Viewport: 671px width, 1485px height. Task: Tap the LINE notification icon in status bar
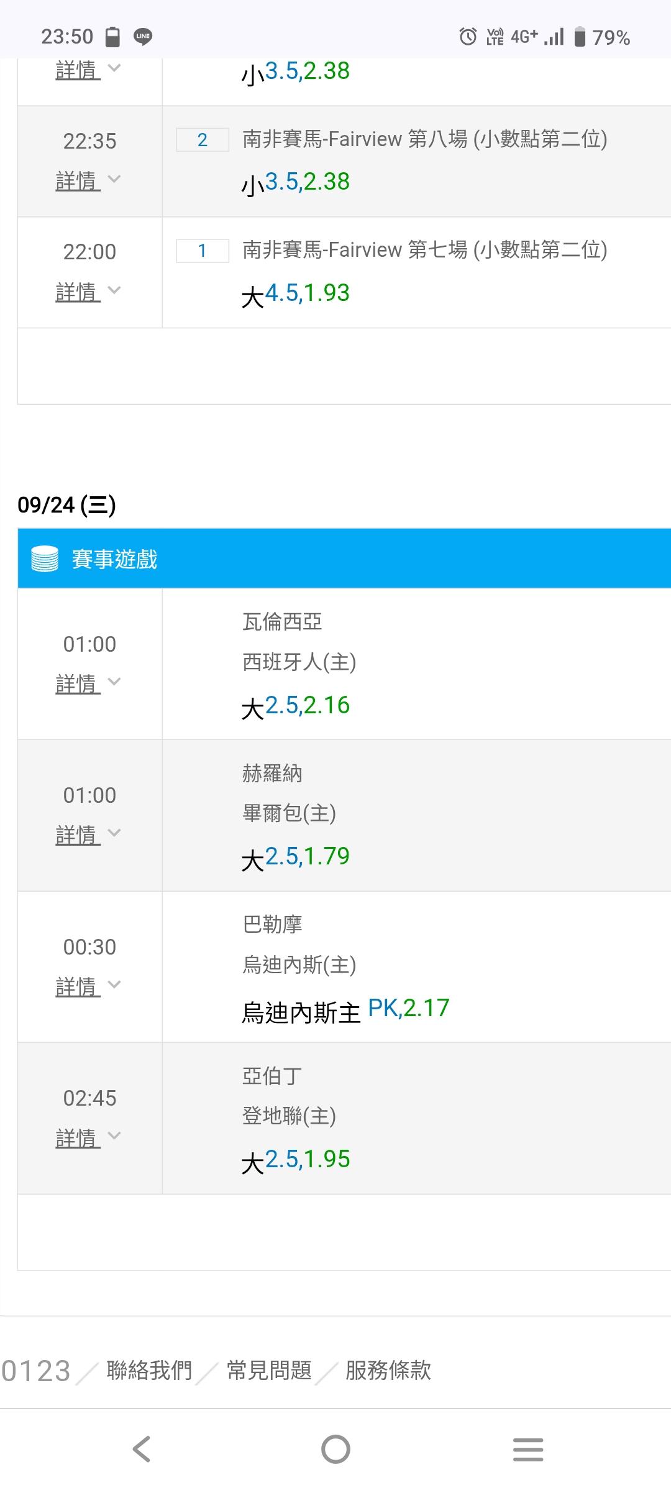coord(143,37)
